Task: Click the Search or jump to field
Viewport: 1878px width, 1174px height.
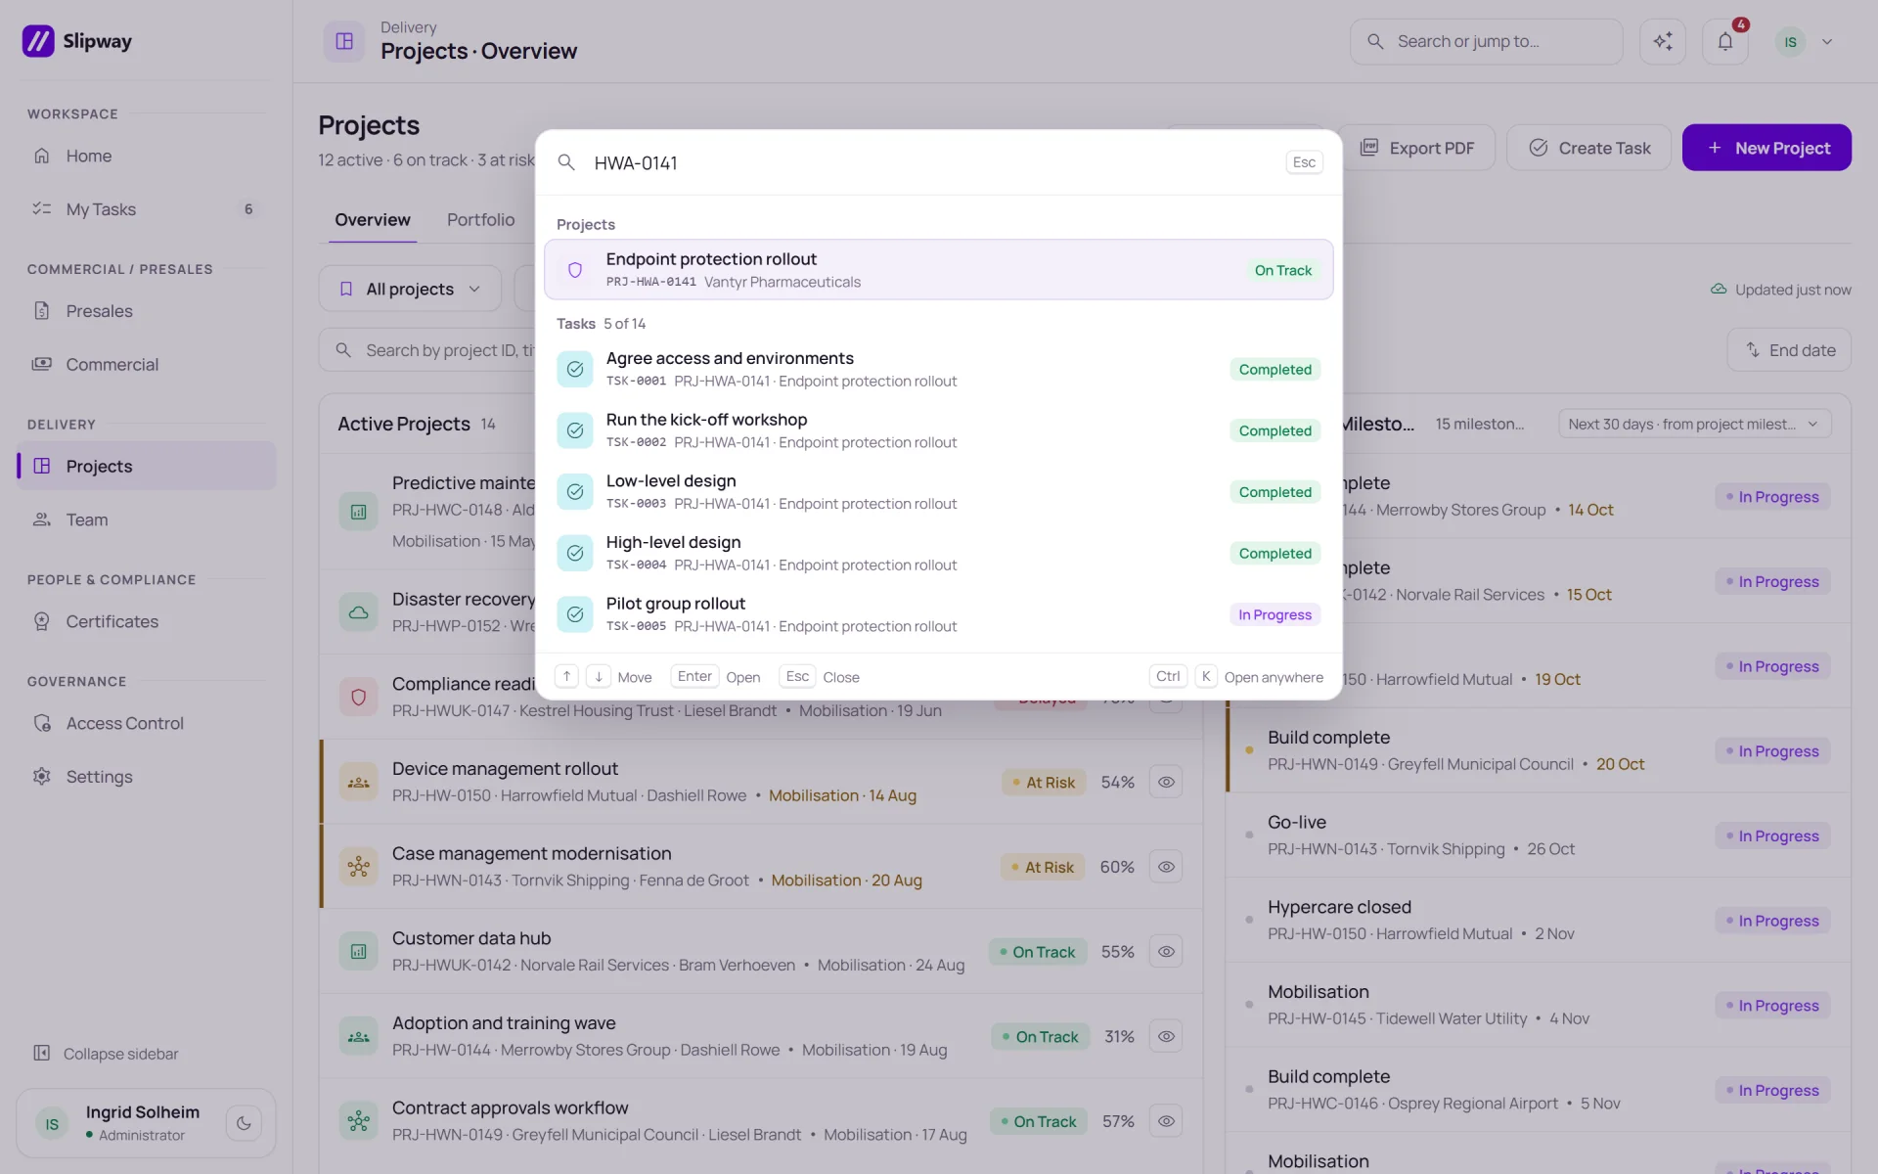Action: [1486, 41]
